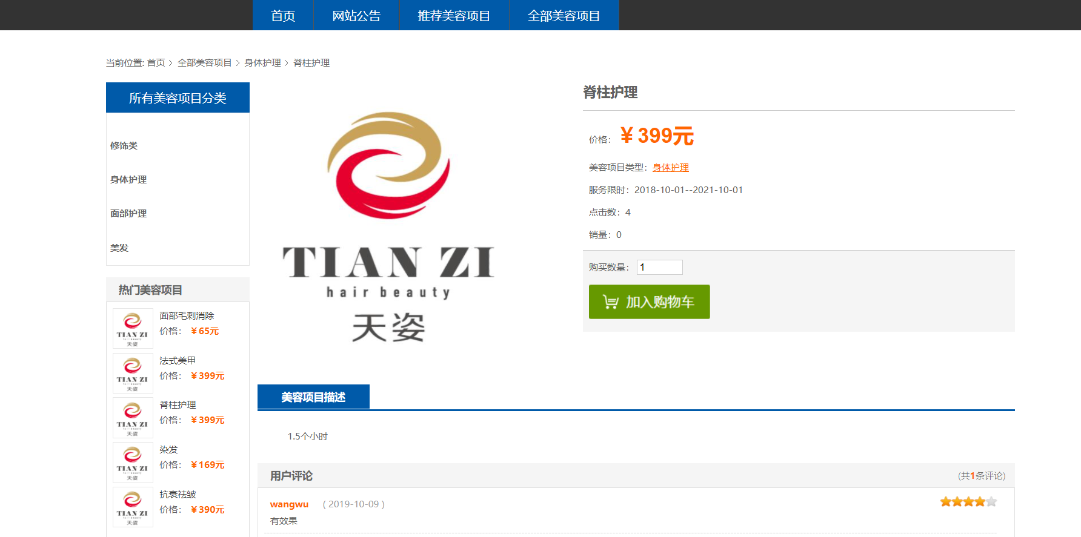The width and height of the screenshot is (1081, 537).
Task: Click the ￥65元 price in hot items
Action: [205, 331]
